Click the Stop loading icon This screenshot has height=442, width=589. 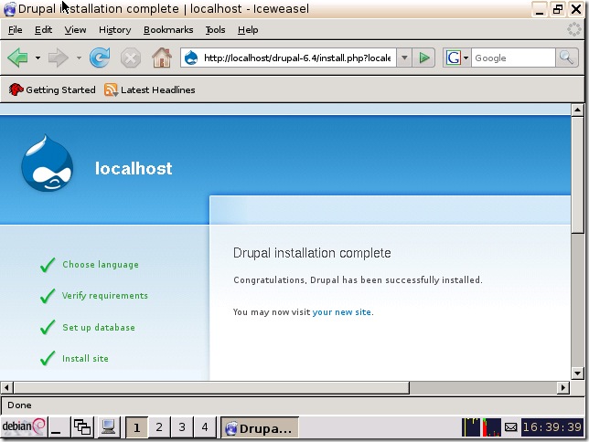tap(131, 58)
